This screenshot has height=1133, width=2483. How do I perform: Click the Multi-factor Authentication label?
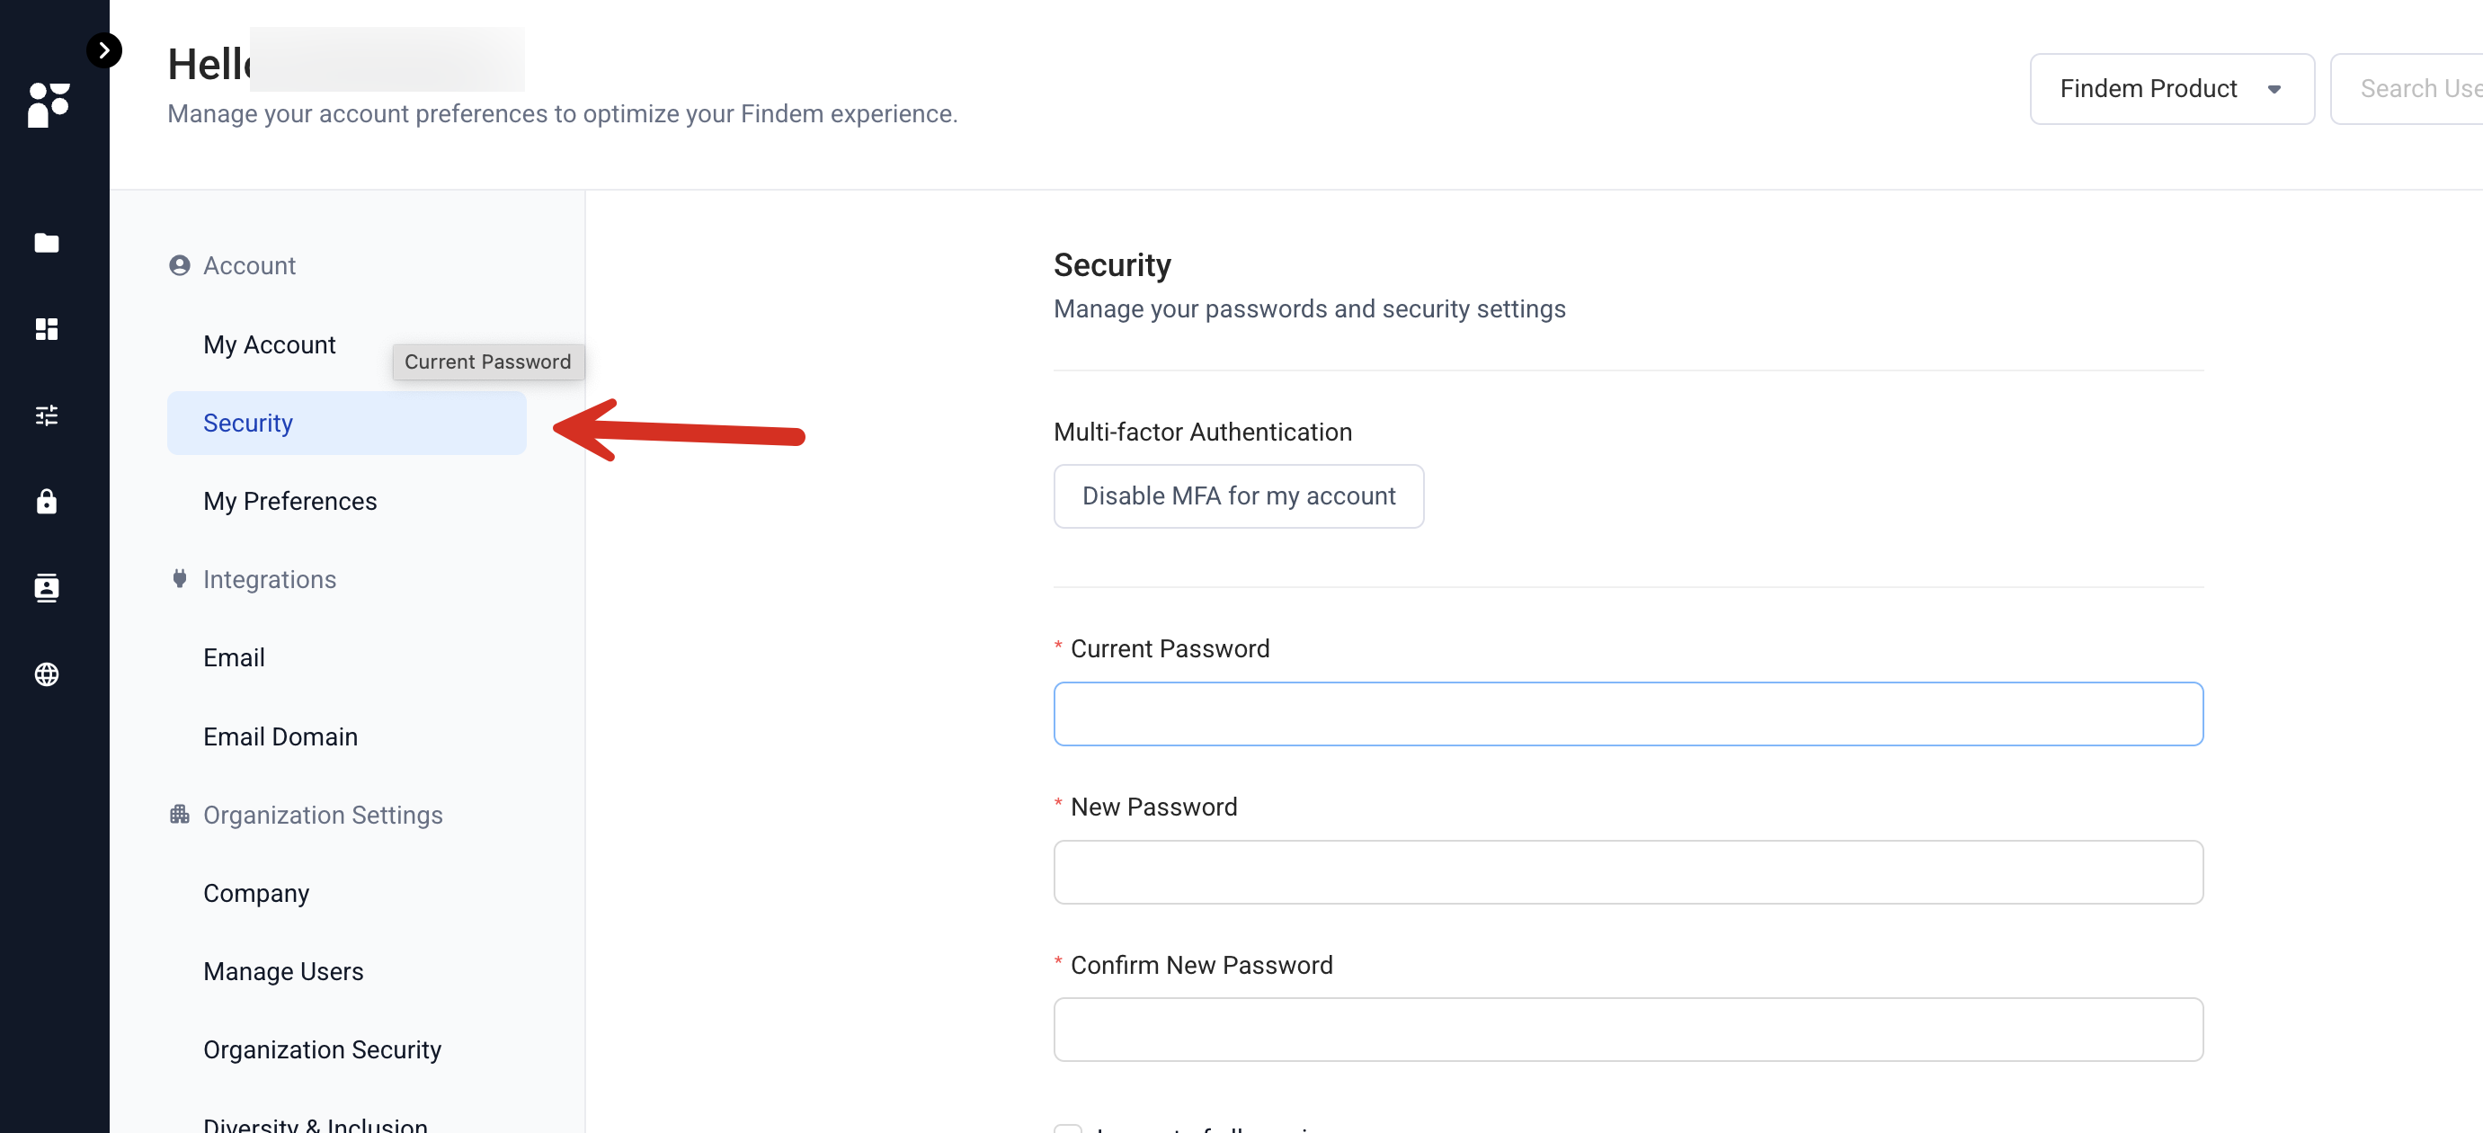(1202, 431)
